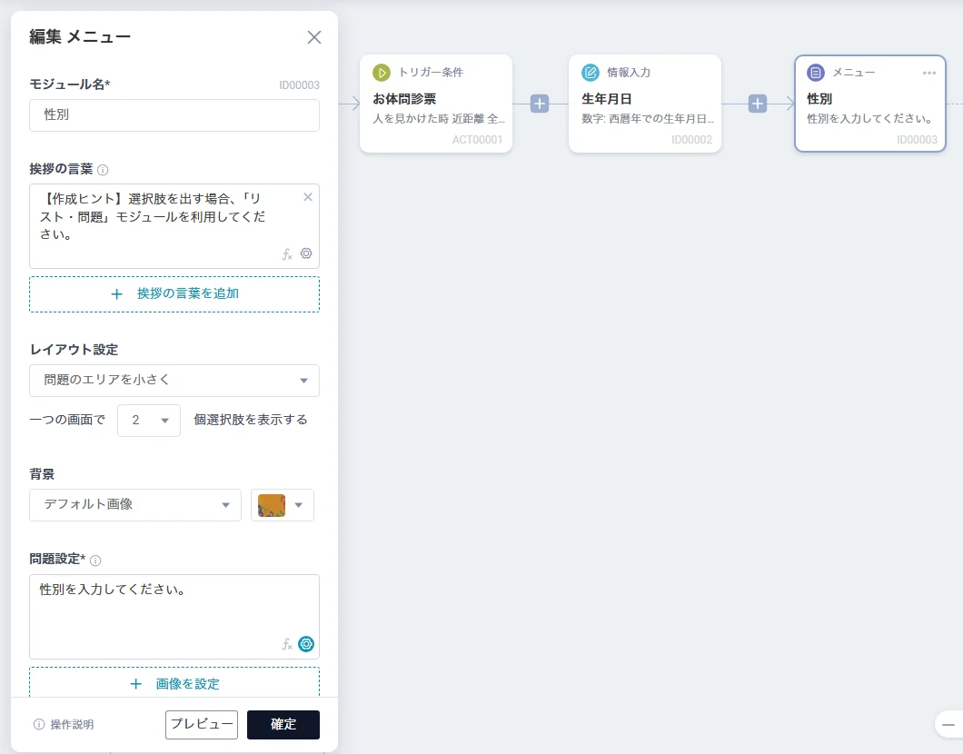Viewport: 963px width, 754px height.
Task: Open the blue gear settings in 問題設定 box
Action: point(306,643)
